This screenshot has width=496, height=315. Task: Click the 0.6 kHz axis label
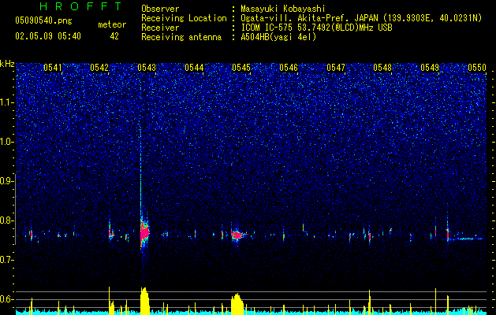click(6, 299)
